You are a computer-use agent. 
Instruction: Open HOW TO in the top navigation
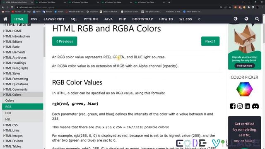point(166,19)
